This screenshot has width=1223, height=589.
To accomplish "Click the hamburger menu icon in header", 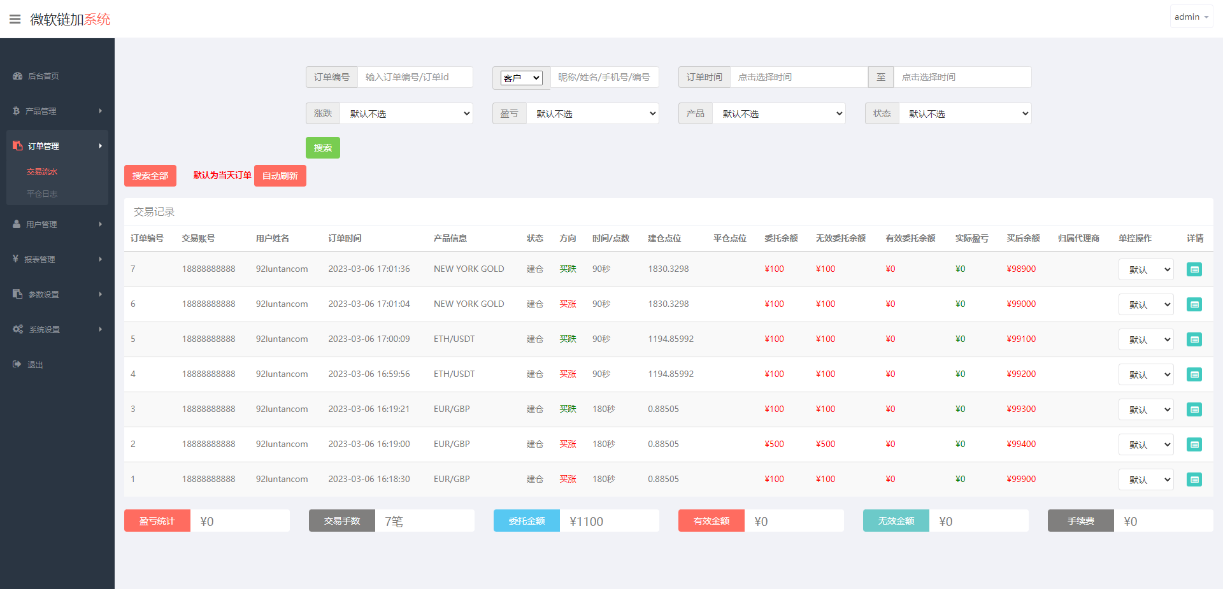I will coord(15,19).
